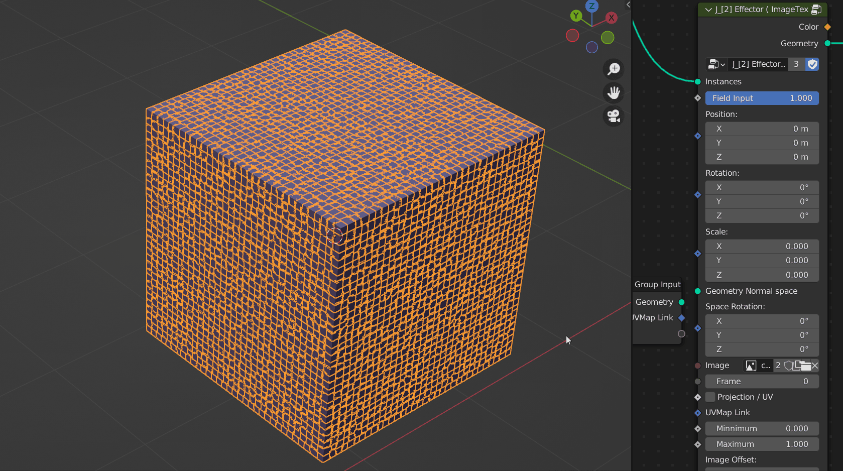This screenshot has width=843, height=471.
Task: Toggle the fake user shield on the image
Action: click(x=788, y=365)
